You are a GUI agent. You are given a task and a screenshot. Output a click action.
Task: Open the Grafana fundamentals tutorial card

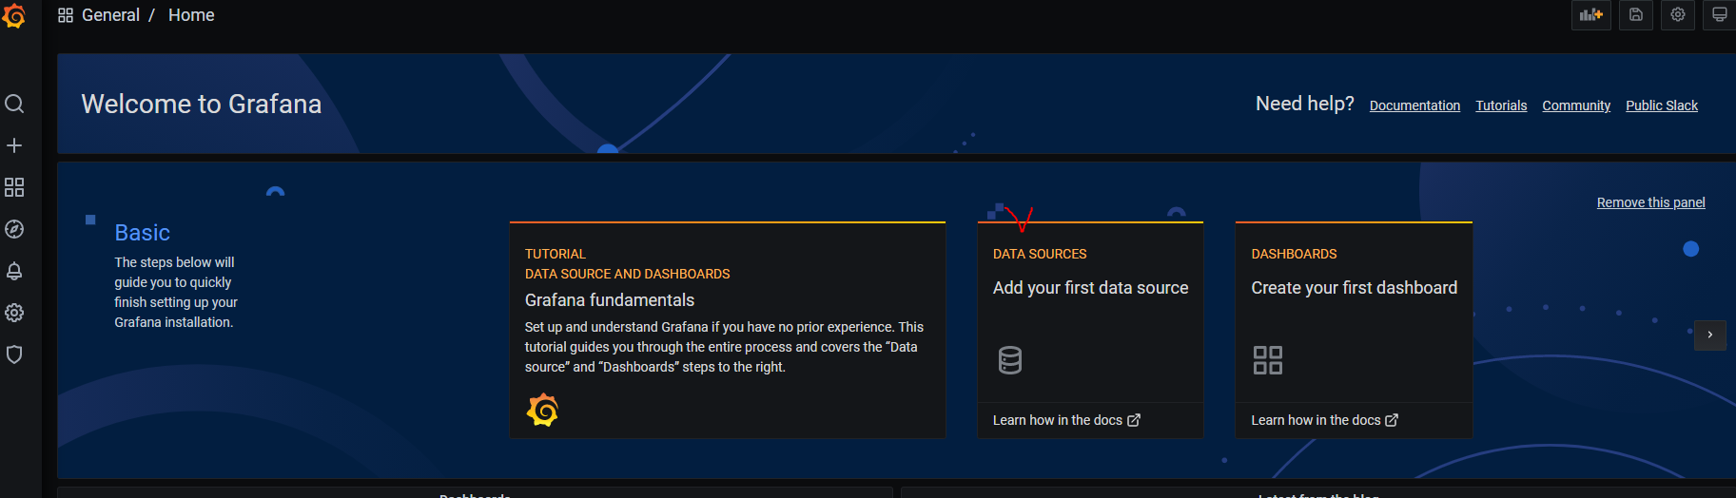(x=728, y=330)
